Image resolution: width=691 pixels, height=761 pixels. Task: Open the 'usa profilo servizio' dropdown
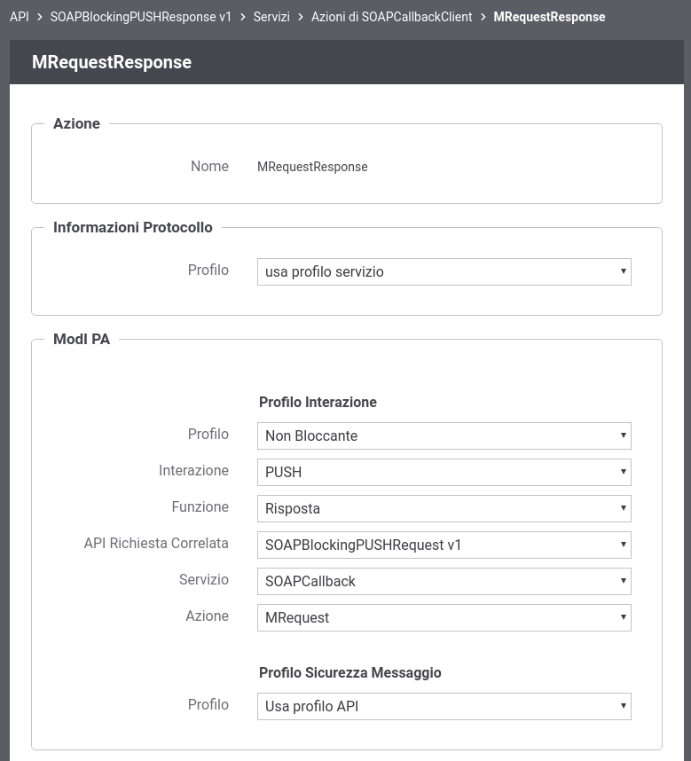pyautogui.click(x=444, y=271)
